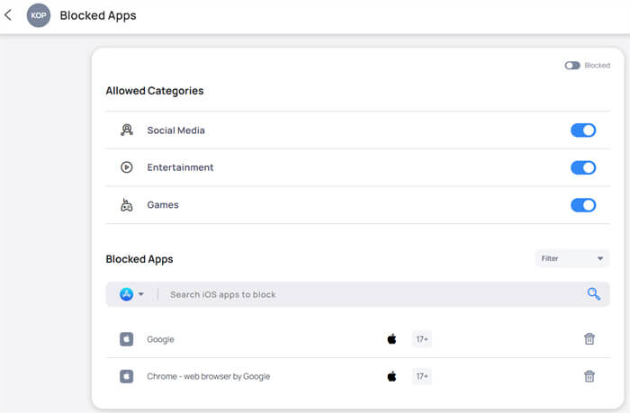Select Chrome - web browser by Google text
Viewport: 630px width, 413px height.
(x=208, y=376)
